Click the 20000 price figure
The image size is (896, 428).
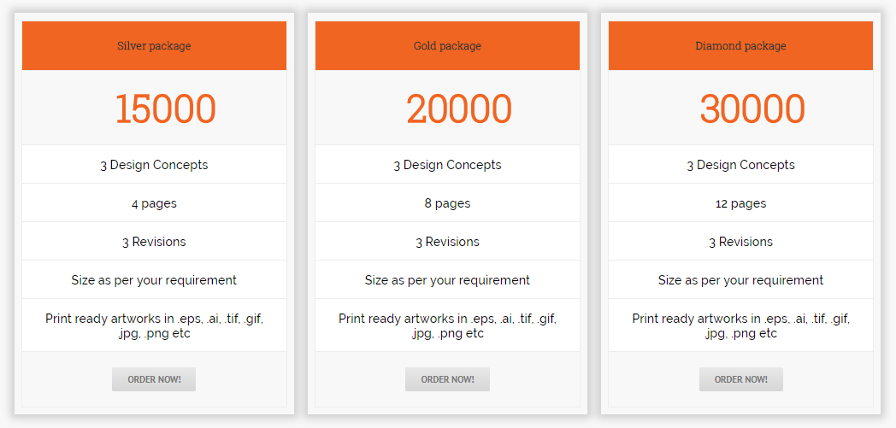click(459, 109)
